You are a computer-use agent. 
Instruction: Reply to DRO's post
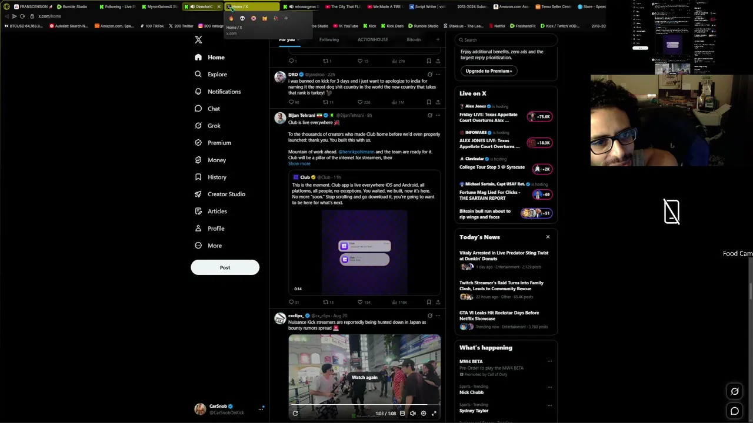(x=294, y=102)
